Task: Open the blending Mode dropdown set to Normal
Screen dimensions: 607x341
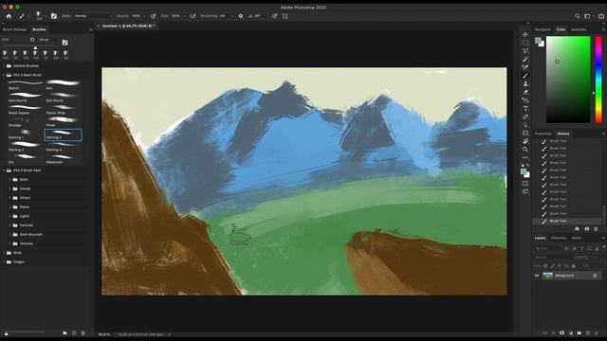Action: [x=93, y=16]
